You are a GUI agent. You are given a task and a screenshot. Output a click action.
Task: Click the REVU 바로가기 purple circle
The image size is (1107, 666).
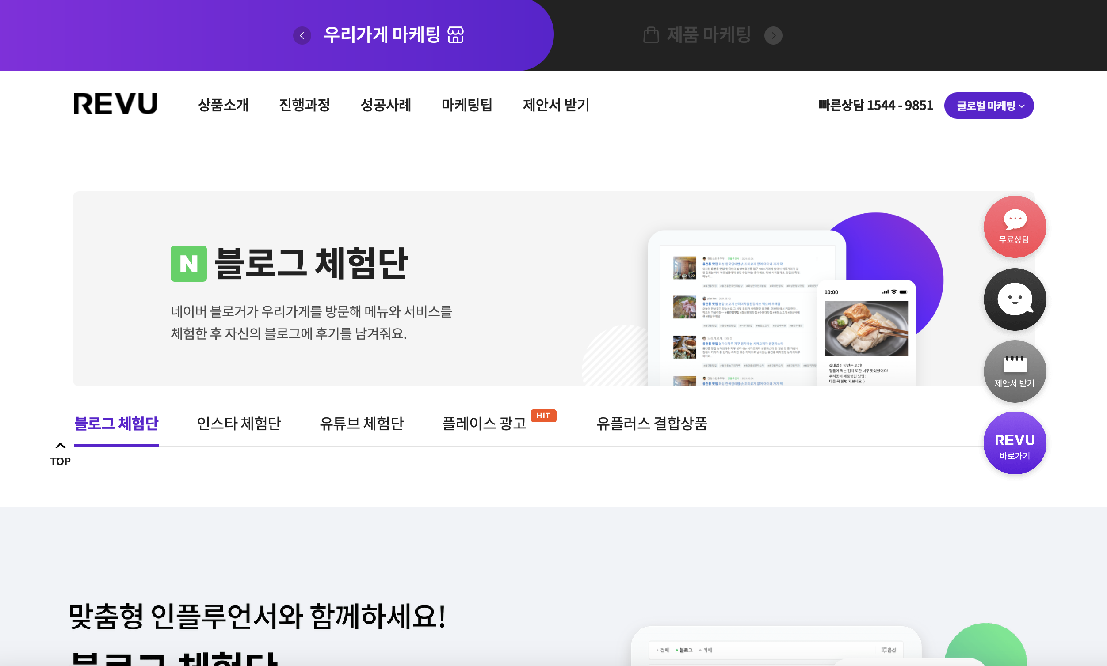(1015, 443)
